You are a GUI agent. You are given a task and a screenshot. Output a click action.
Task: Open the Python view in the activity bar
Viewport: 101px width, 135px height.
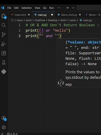click(4, 72)
